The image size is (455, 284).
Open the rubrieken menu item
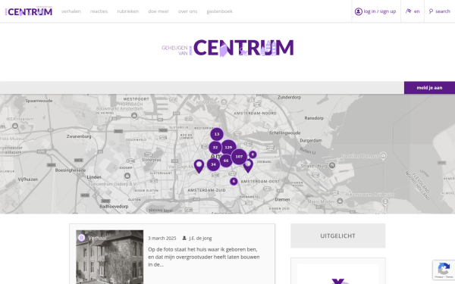pyautogui.click(x=128, y=11)
